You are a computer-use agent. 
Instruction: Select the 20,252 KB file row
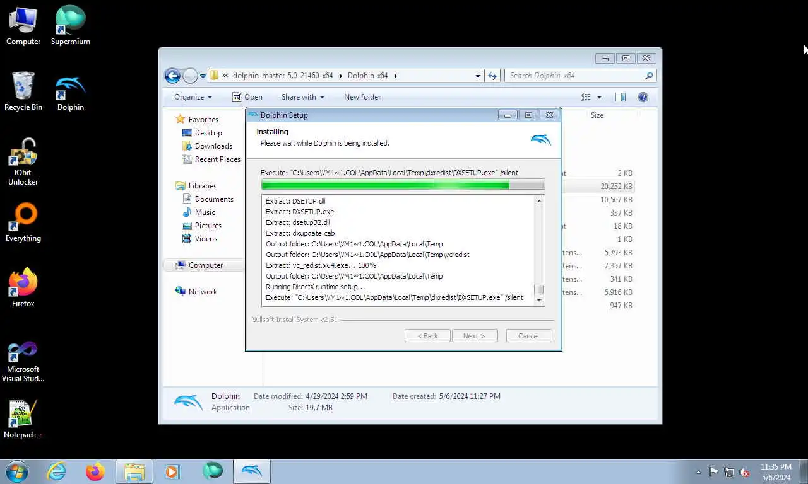click(598, 187)
